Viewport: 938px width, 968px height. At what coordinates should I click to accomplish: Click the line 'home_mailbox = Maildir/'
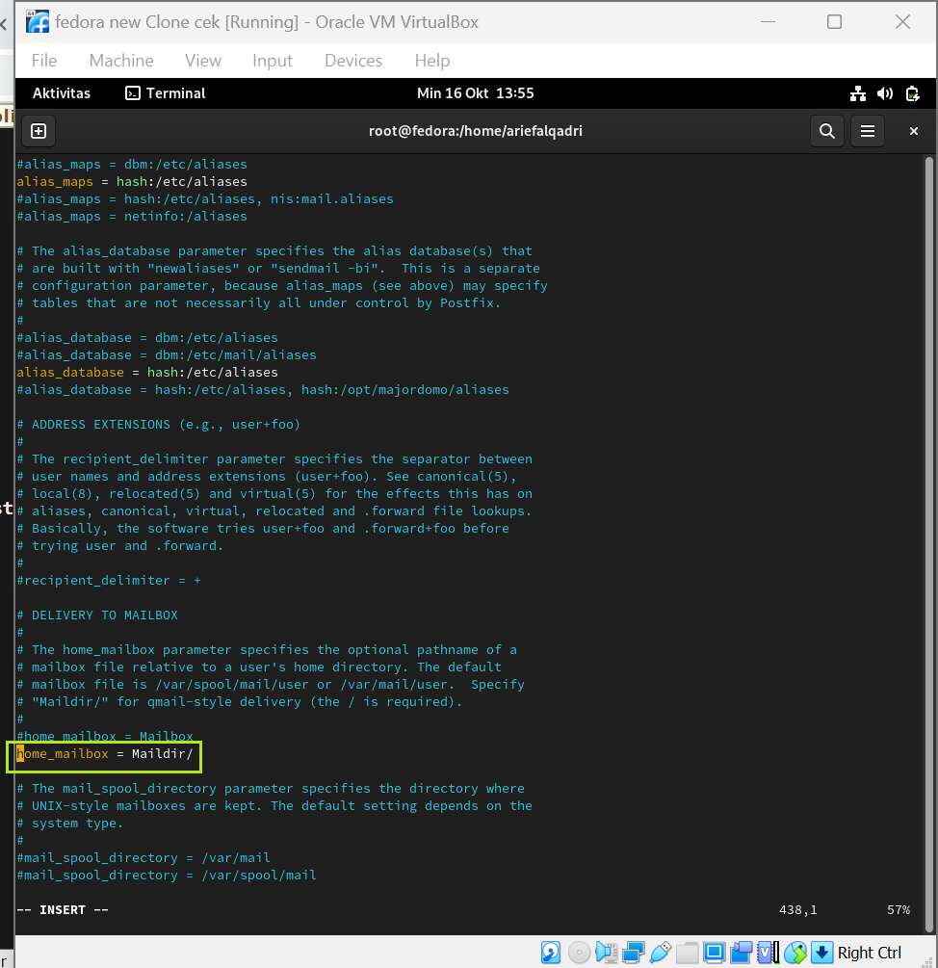[x=105, y=754]
